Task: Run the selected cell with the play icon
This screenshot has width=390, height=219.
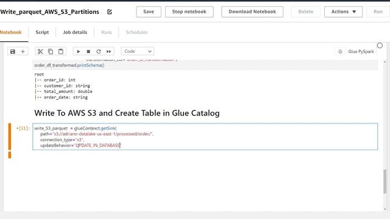Action: (79, 51)
